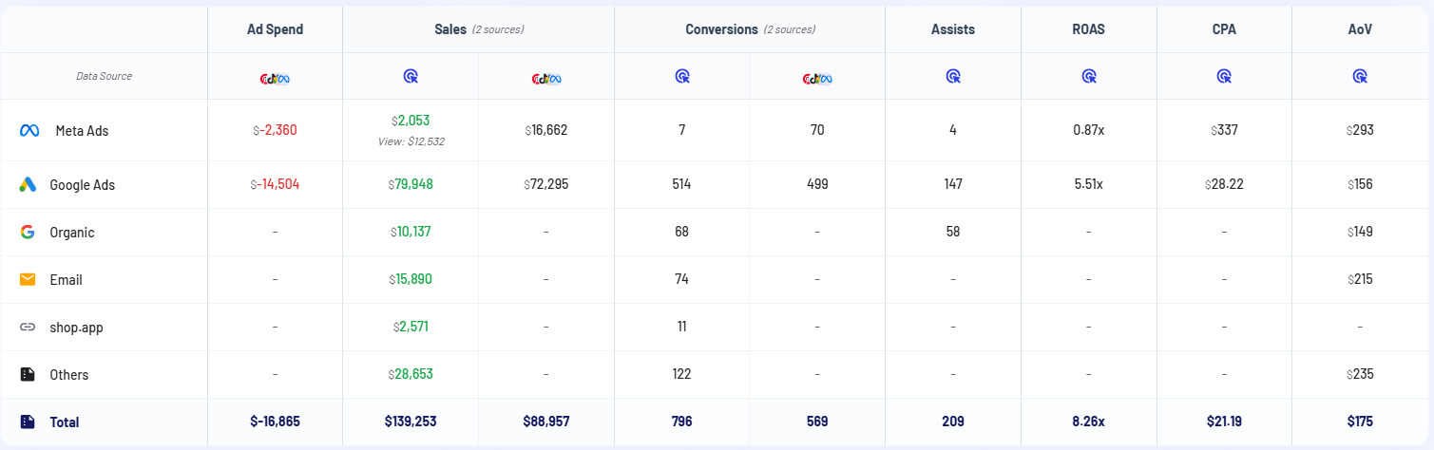The image size is (1434, 450).
Task: Click the pixel source icon under ROAS
Action: point(1088,76)
